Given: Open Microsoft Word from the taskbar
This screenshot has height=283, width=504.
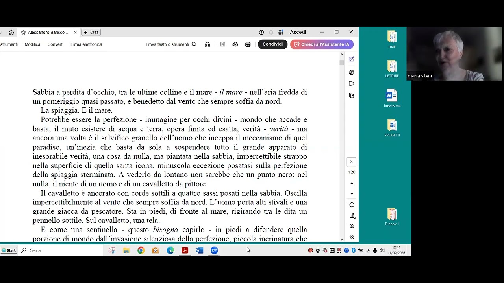Looking at the screenshot, I should pyautogui.click(x=200, y=250).
